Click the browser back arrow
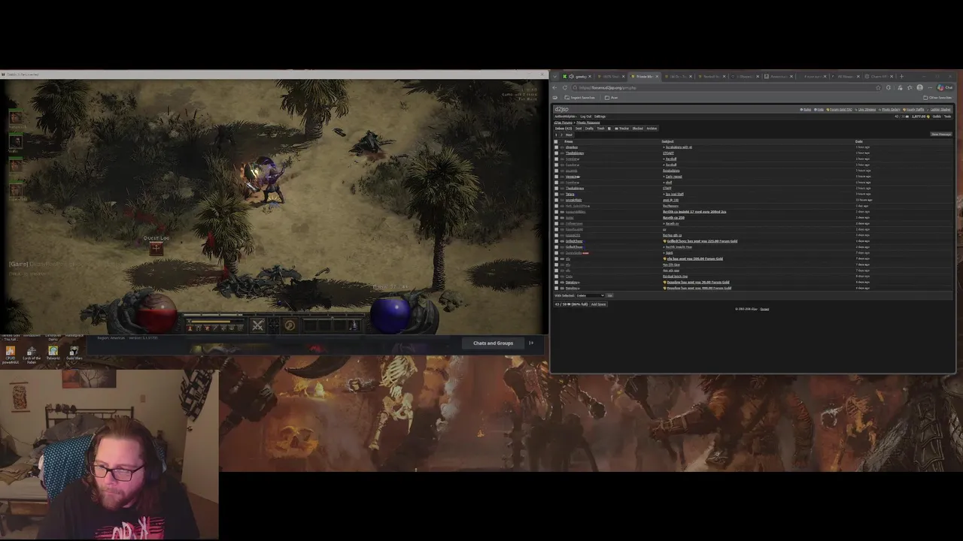This screenshot has width=963, height=541. (x=555, y=87)
